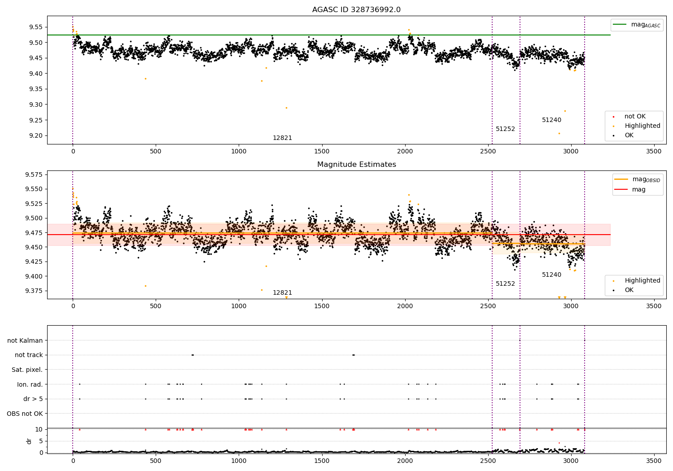Click the 'dr' y-axis label of bottom plot
The height and width of the screenshot is (471, 673).
[x=29, y=441]
